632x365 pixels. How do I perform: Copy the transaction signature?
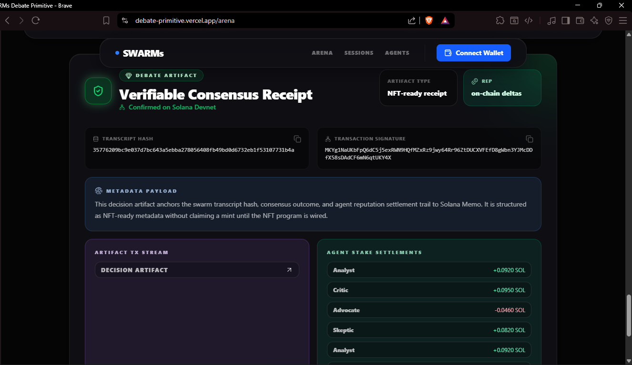tap(530, 139)
